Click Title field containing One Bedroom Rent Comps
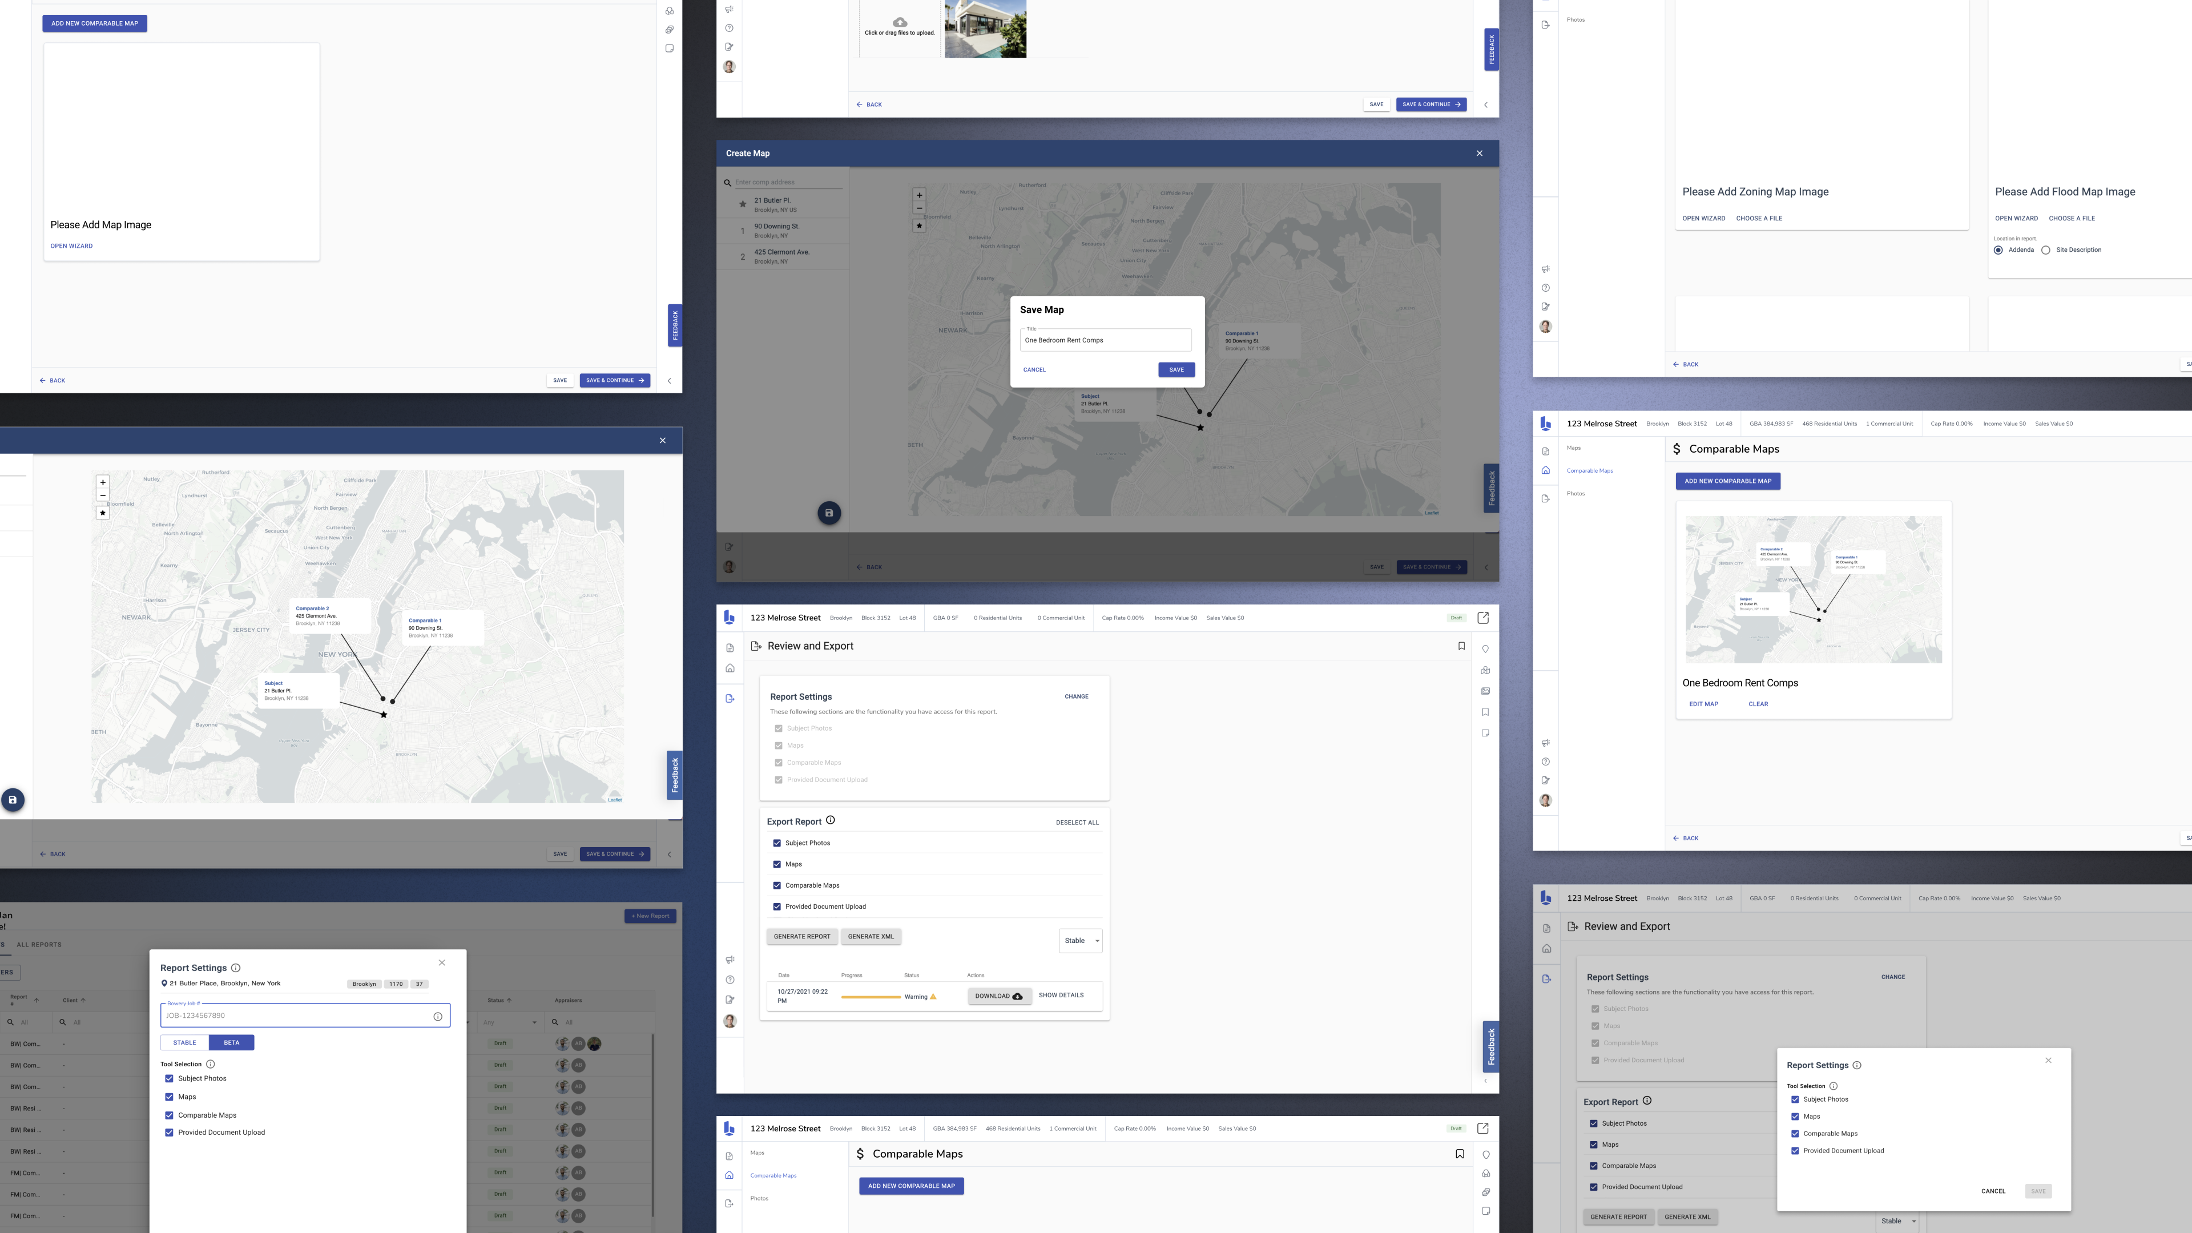The image size is (2192, 1233). (x=1105, y=340)
